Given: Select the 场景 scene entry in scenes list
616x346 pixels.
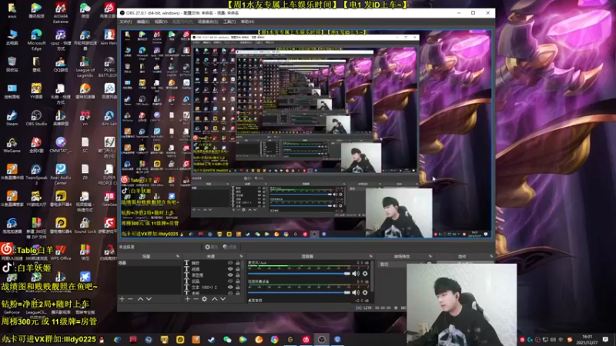Looking at the screenshot, I should [149, 263].
